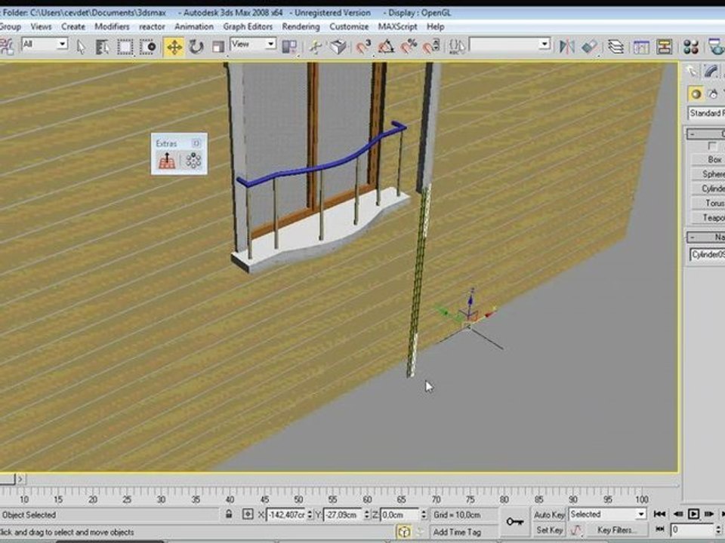The width and height of the screenshot is (725, 543).
Task: Open Select by Name dialog icon
Action: [x=102, y=47]
